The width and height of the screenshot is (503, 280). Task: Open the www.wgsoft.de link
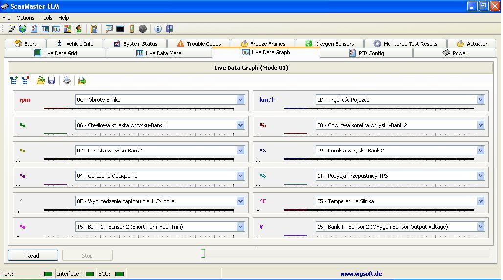pyautogui.click(x=361, y=274)
